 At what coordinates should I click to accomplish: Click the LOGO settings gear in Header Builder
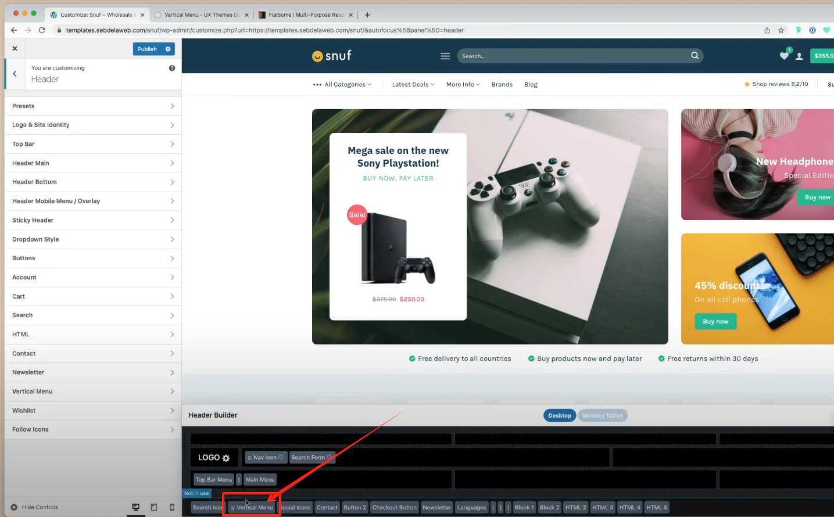point(226,458)
